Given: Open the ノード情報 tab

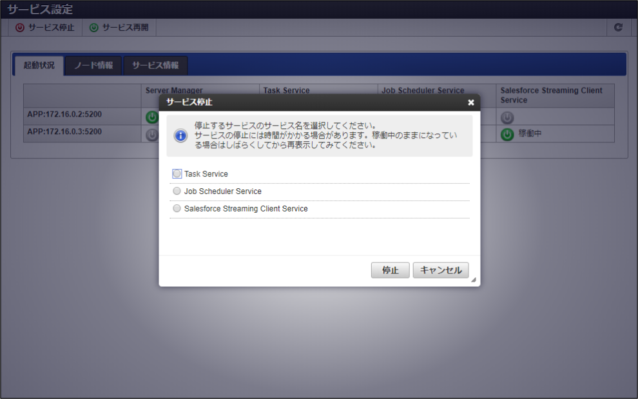Looking at the screenshot, I should coord(93,66).
